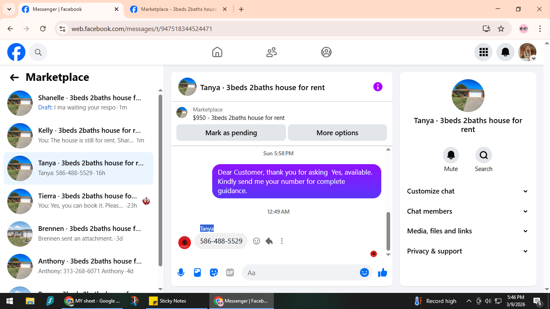
Task: Search within the Tanya conversation
Action: pyautogui.click(x=484, y=155)
